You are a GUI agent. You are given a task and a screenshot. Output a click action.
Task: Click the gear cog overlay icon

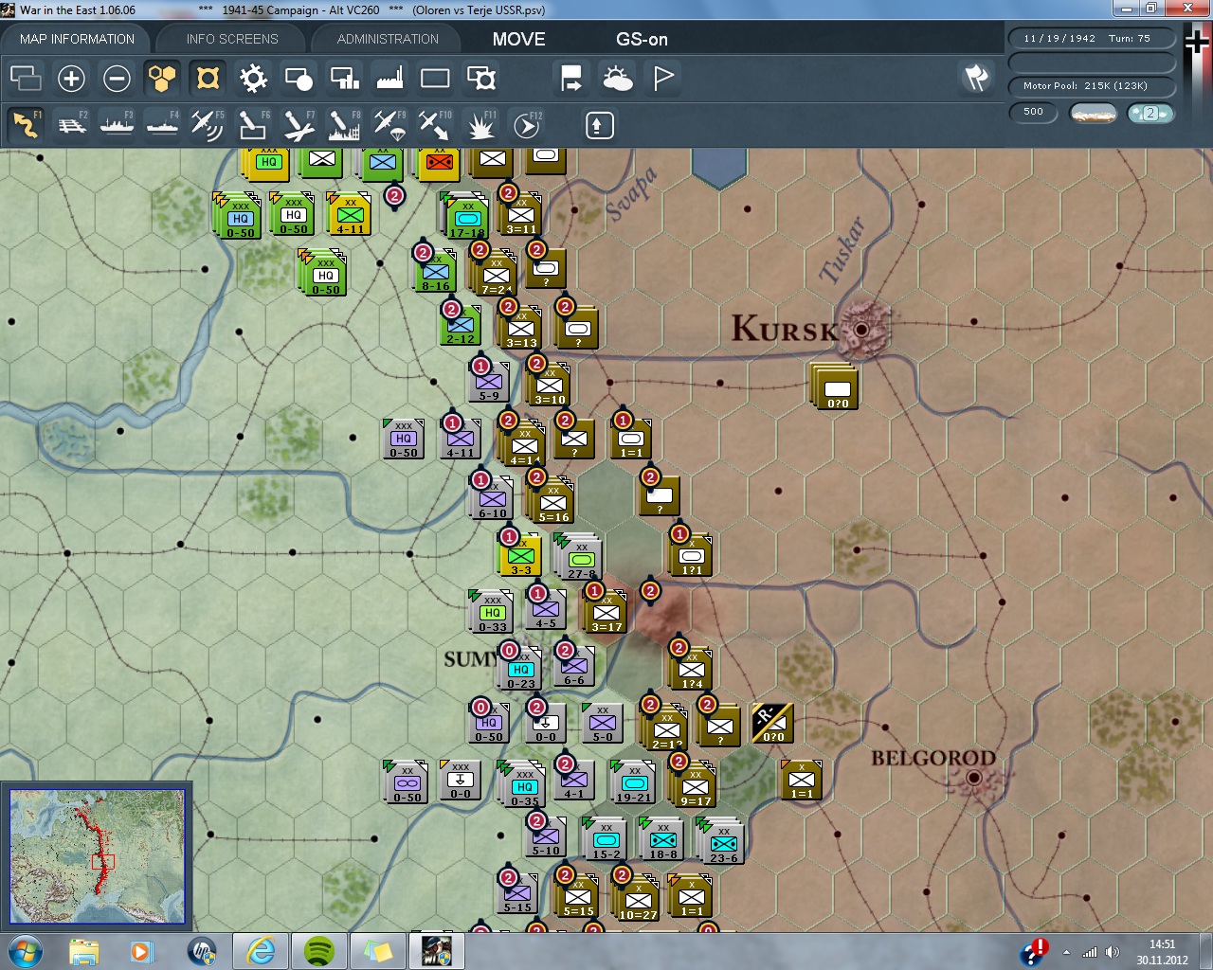click(253, 78)
